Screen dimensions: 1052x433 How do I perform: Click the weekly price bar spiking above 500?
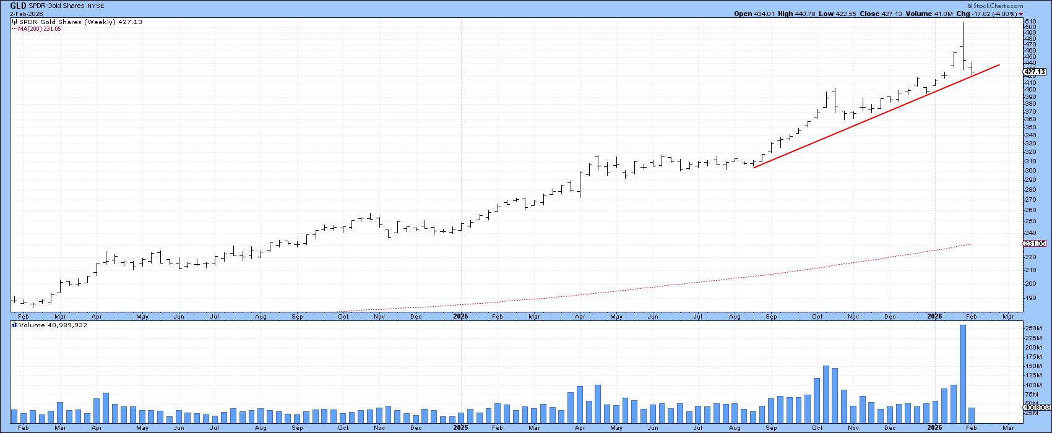(963, 45)
